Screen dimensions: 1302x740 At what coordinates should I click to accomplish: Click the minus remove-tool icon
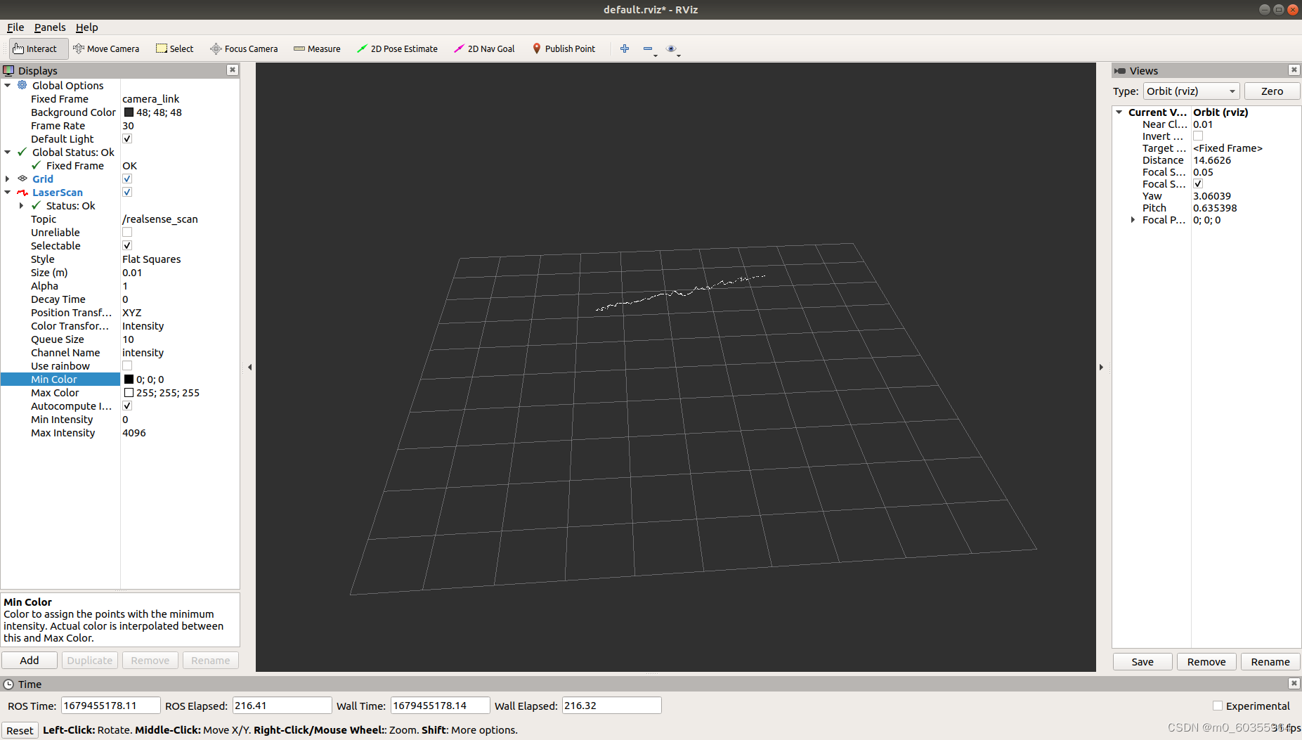[x=648, y=48]
